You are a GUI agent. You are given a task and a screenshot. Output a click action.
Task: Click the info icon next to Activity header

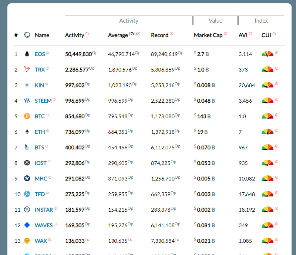[87, 34]
